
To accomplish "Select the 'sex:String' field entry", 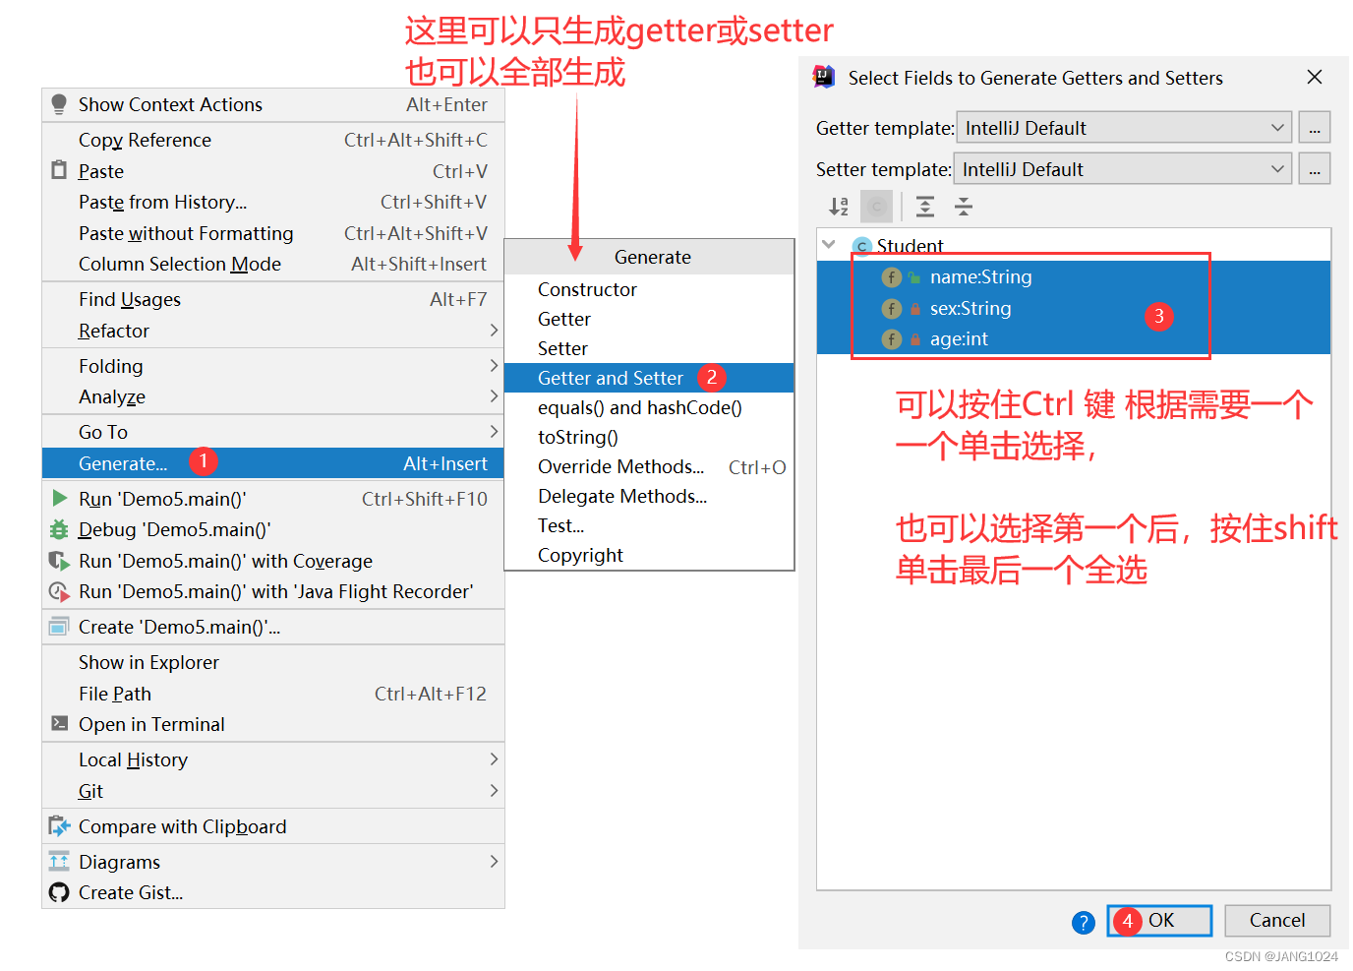I will (x=971, y=308).
